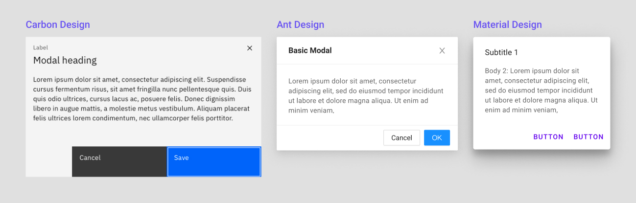Click the Modal heading title text

(65, 61)
